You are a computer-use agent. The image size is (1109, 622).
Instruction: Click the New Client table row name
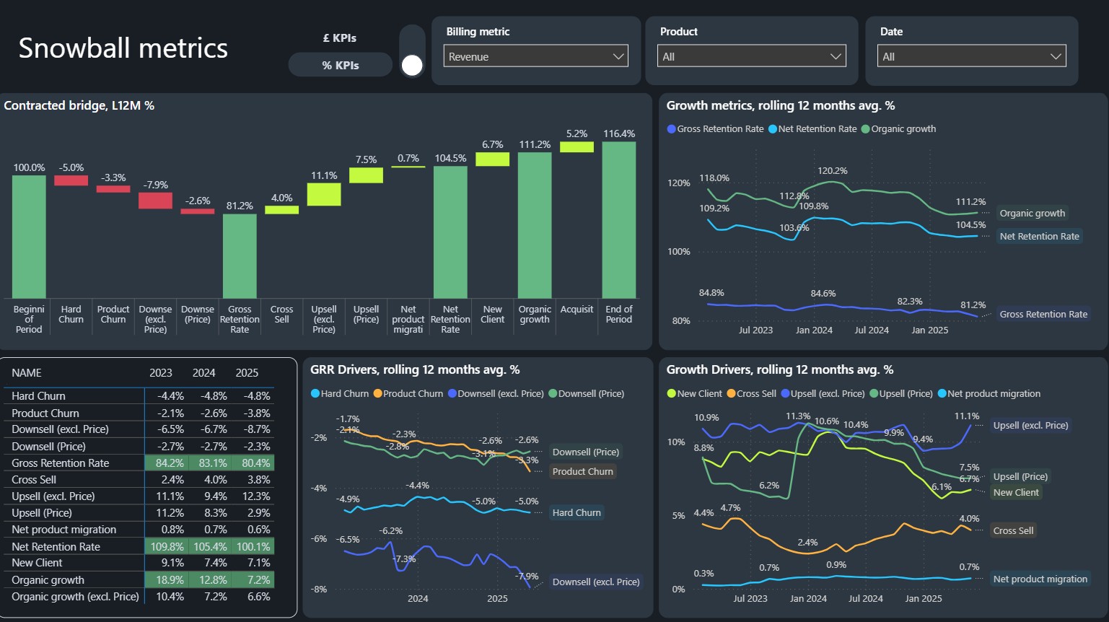coord(37,563)
